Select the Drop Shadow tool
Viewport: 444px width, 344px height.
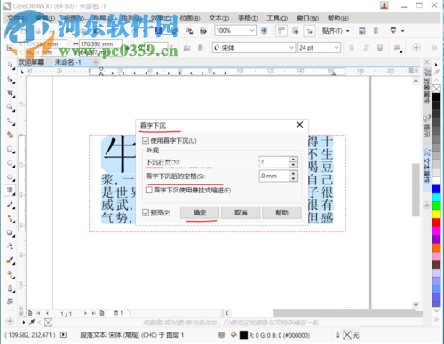click(11, 233)
